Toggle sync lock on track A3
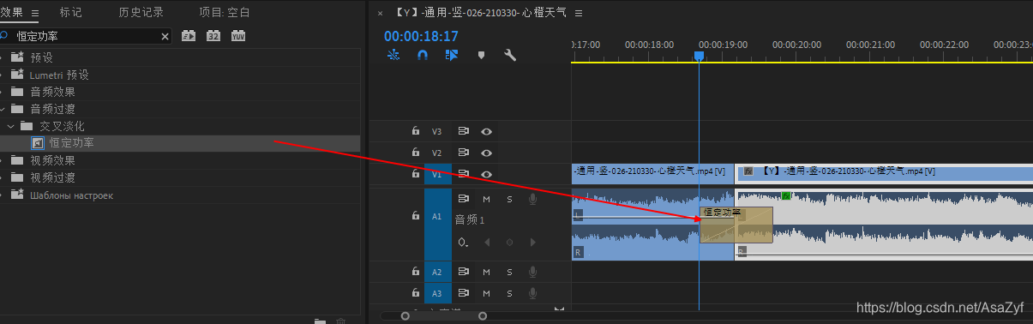The height and width of the screenshot is (324, 1033). 463,293
